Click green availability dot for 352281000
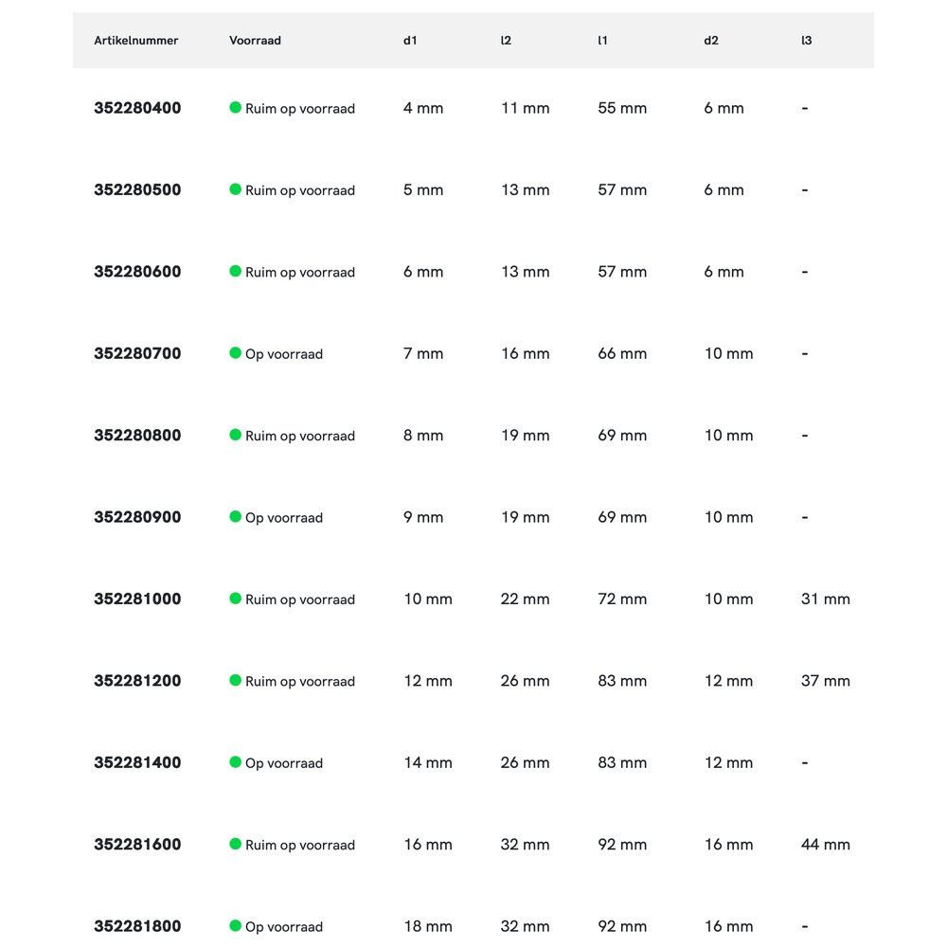 tap(236, 599)
